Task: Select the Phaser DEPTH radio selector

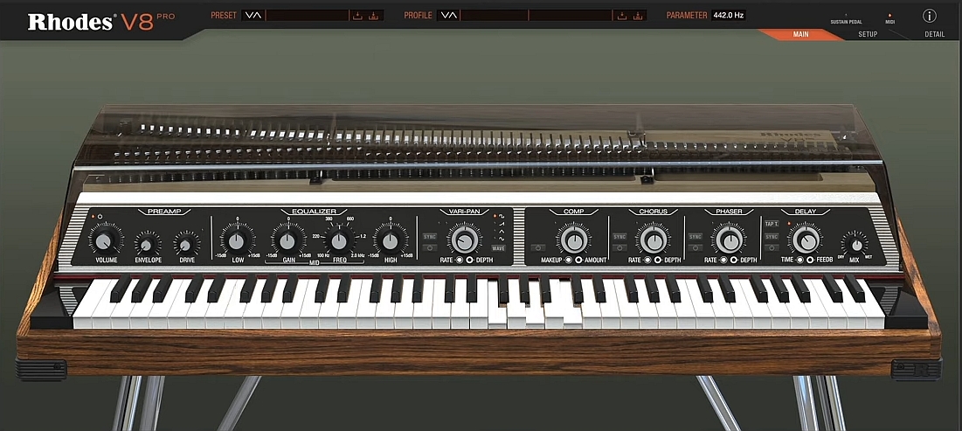Action: pyautogui.click(x=734, y=260)
